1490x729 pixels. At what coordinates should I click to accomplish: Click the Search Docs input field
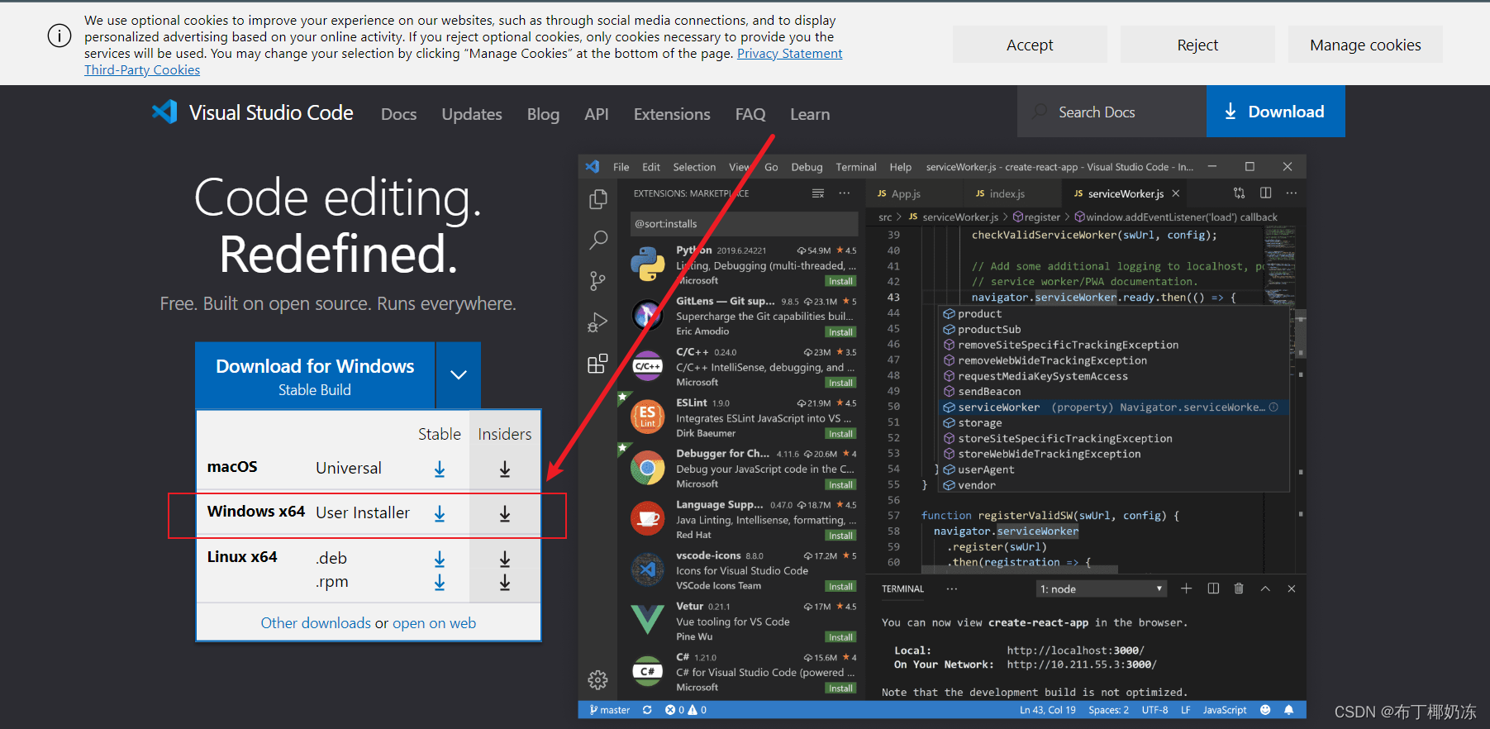click(x=1112, y=112)
